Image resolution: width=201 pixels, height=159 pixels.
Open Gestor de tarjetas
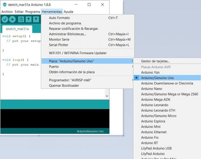(x=167, y=61)
